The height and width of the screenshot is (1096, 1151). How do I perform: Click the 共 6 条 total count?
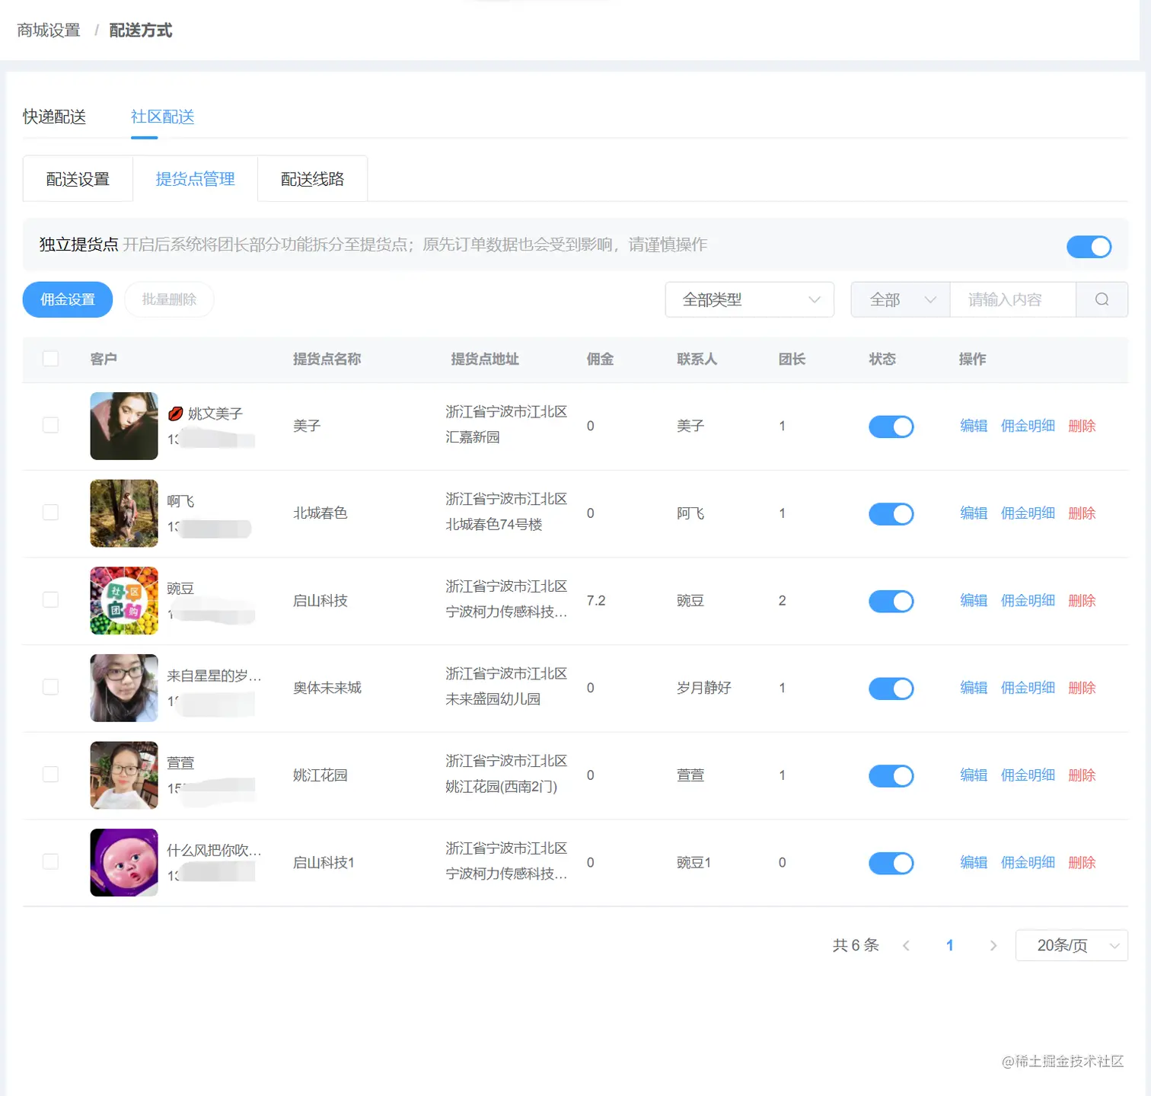[856, 945]
